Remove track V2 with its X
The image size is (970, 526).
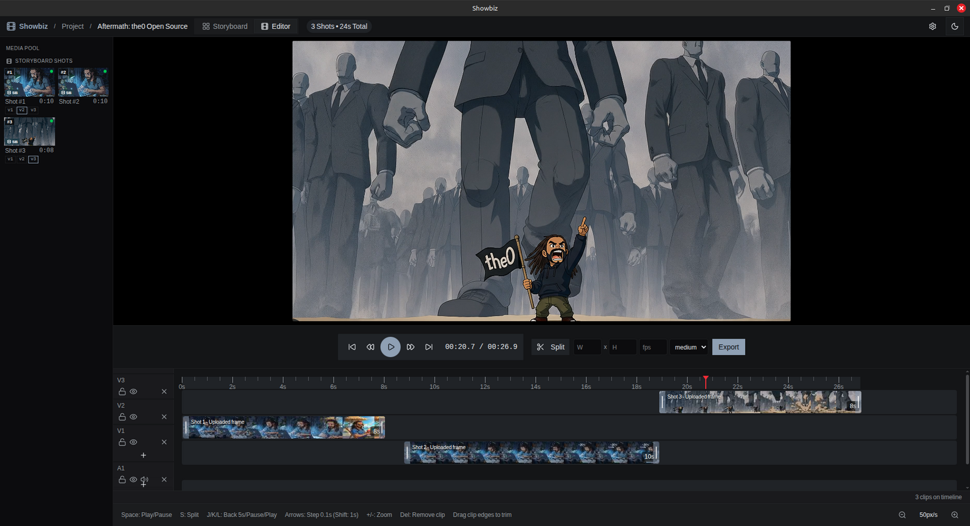pos(164,417)
